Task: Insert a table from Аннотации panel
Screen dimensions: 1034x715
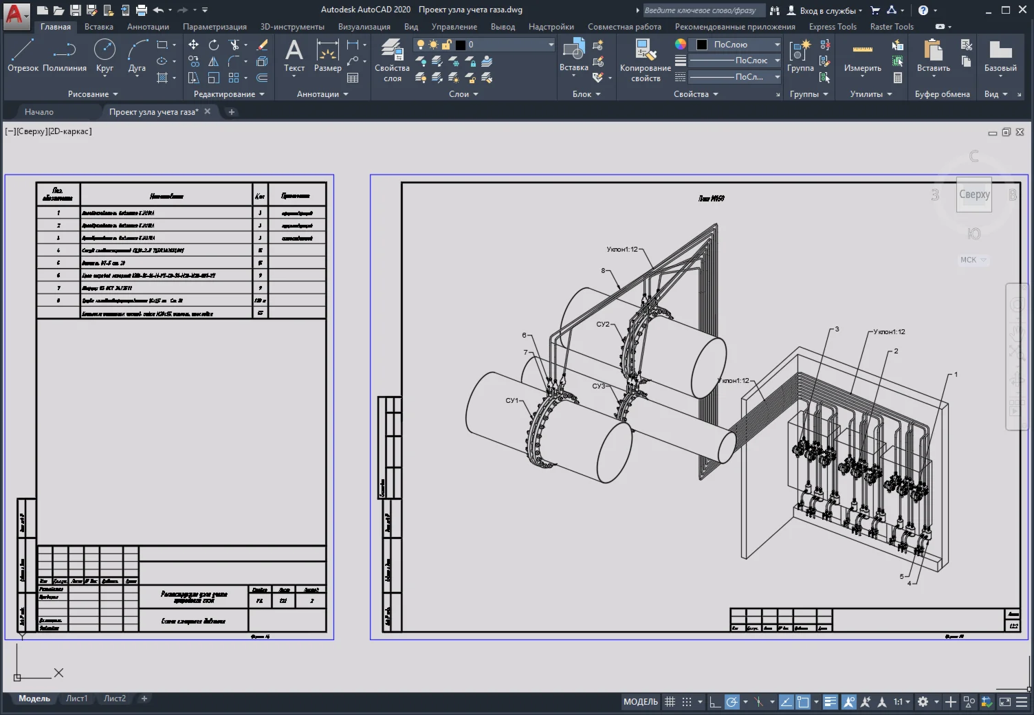Action: tap(353, 78)
